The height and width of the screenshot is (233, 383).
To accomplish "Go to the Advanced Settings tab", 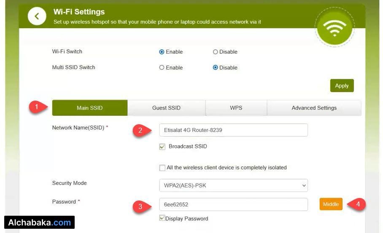I will tap(314, 108).
